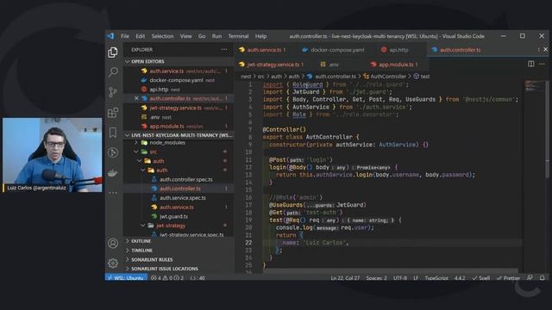Open Source Control view
Screen dimensions: 552x310
click(x=113, y=92)
